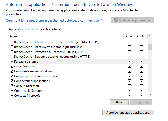Click the Privé column header
Viewport: 168px width, 121px height.
click(x=129, y=36)
